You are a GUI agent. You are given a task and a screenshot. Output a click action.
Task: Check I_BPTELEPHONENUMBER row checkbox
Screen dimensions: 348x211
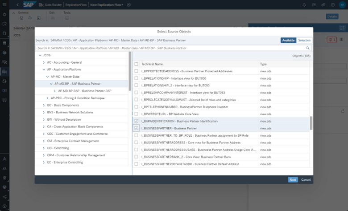point(136,107)
